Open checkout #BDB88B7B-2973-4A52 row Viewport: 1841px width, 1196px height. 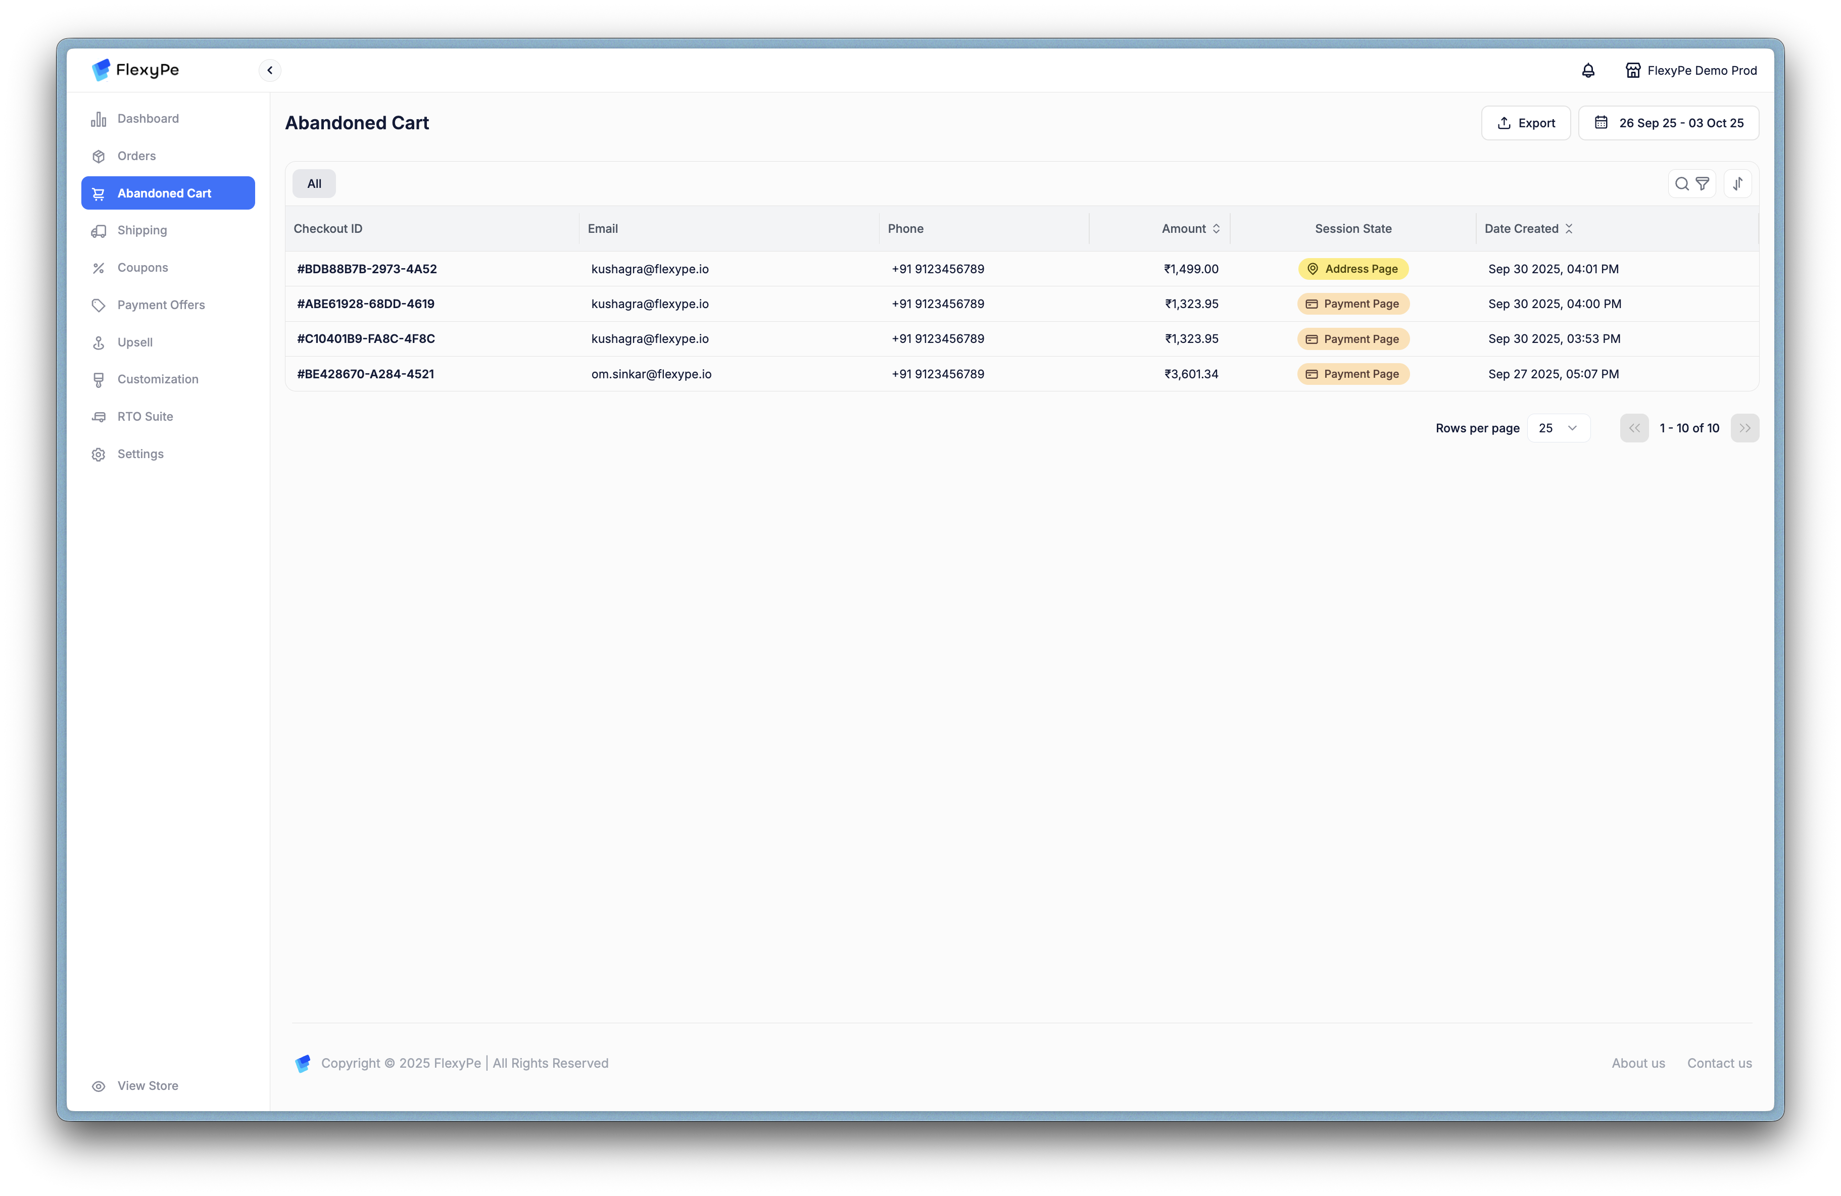pos(367,269)
